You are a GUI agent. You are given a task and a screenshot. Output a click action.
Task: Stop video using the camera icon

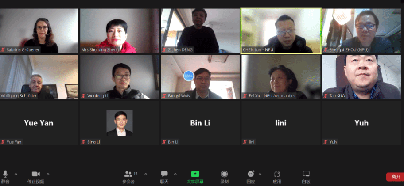click(x=35, y=174)
